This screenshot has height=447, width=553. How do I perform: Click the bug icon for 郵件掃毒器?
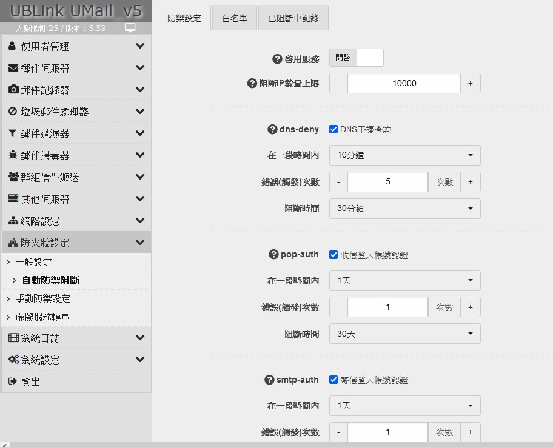[x=13, y=155]
